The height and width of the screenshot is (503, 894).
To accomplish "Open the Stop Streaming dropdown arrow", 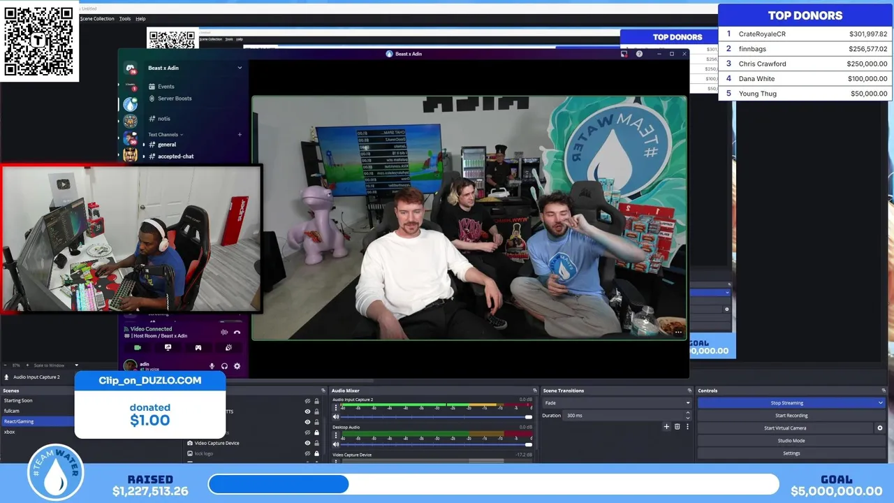I will pos(880,403).
